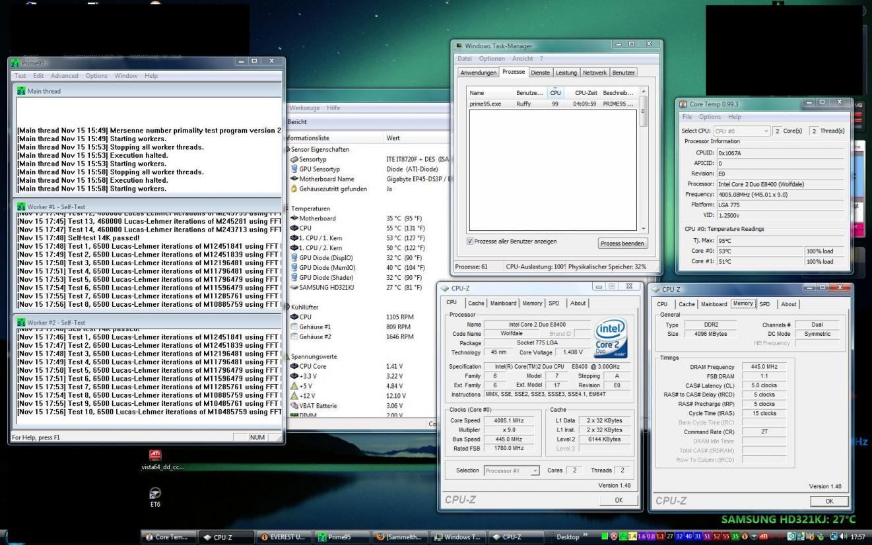
Task: Switch to the Leistung tab in Task-Manager
Action: point(566,72)
